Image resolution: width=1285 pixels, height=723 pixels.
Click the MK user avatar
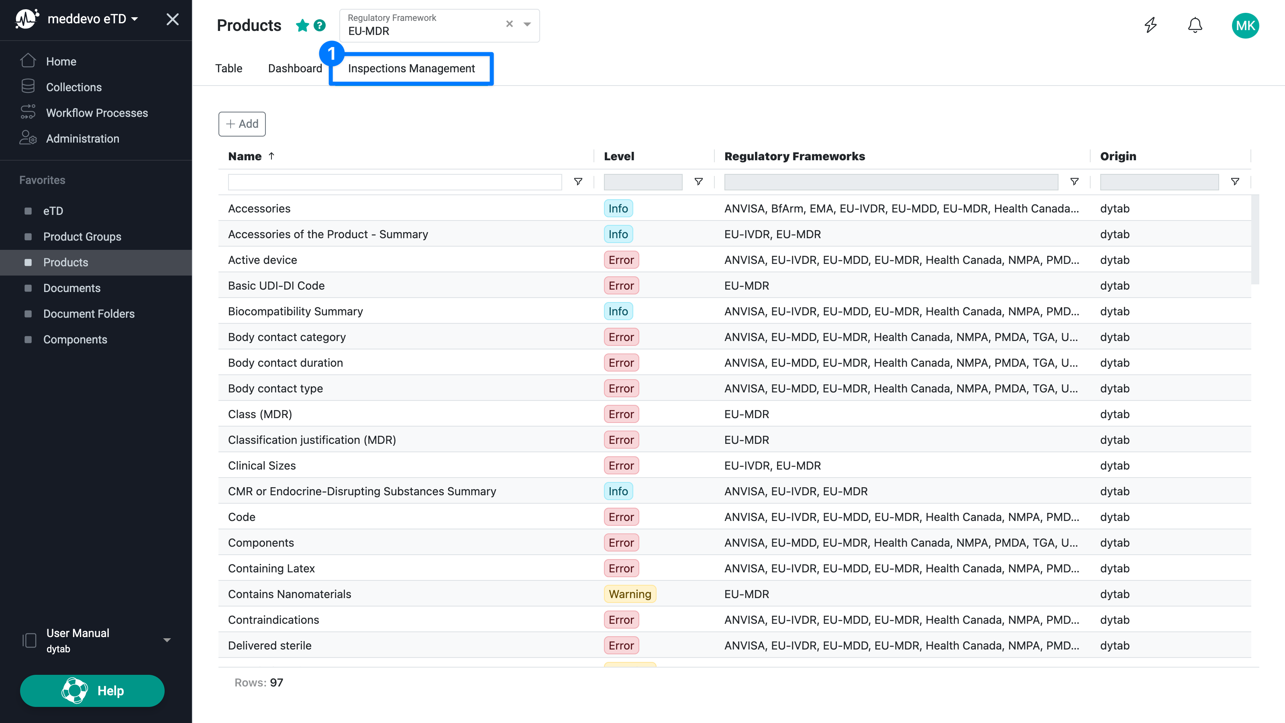1245,25
